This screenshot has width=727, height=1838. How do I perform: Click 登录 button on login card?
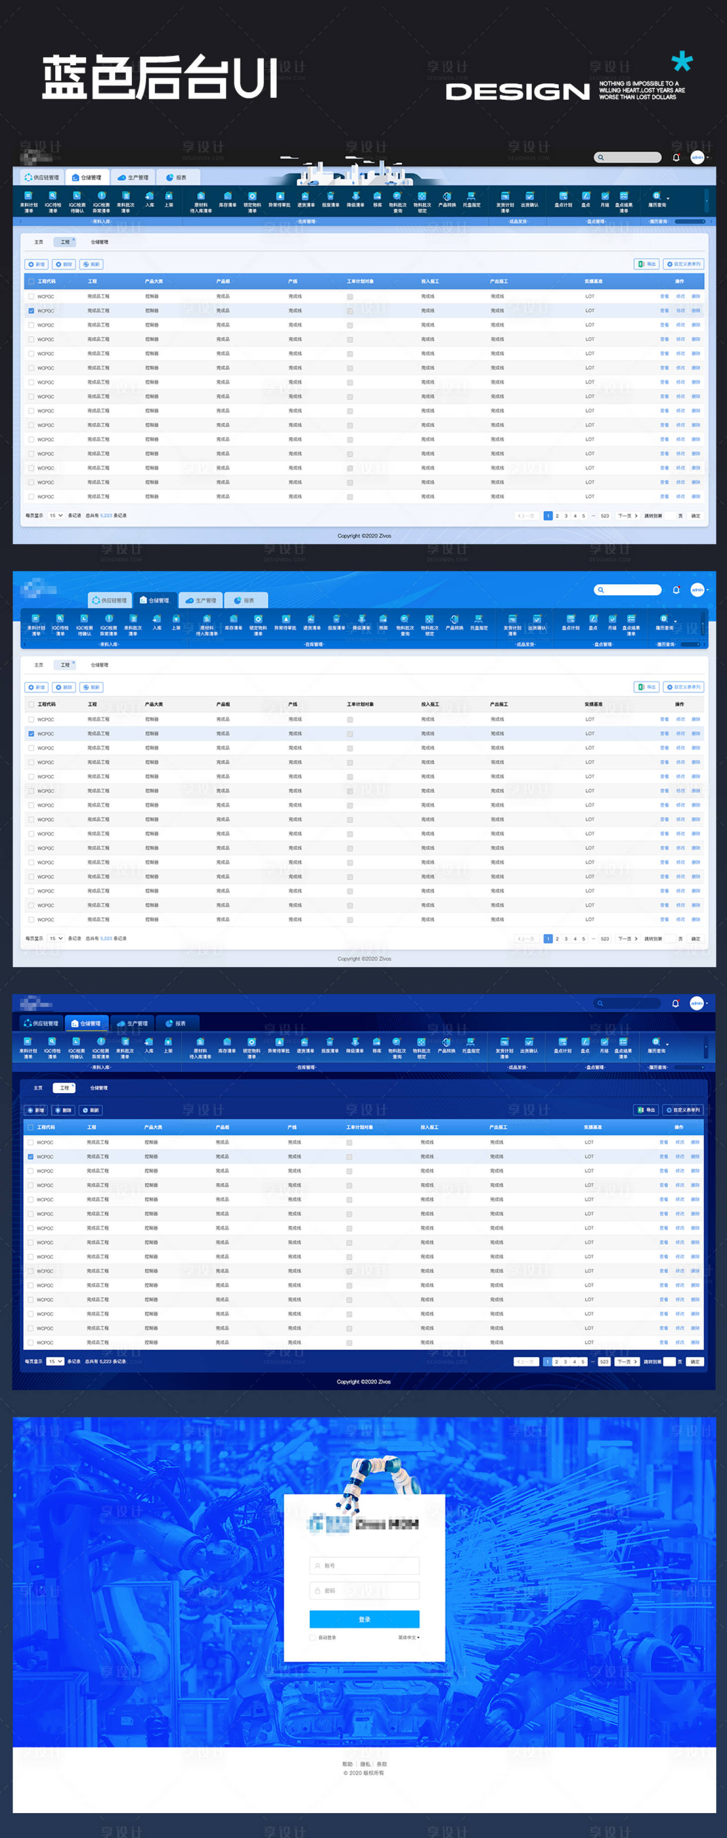point(364,1619)
